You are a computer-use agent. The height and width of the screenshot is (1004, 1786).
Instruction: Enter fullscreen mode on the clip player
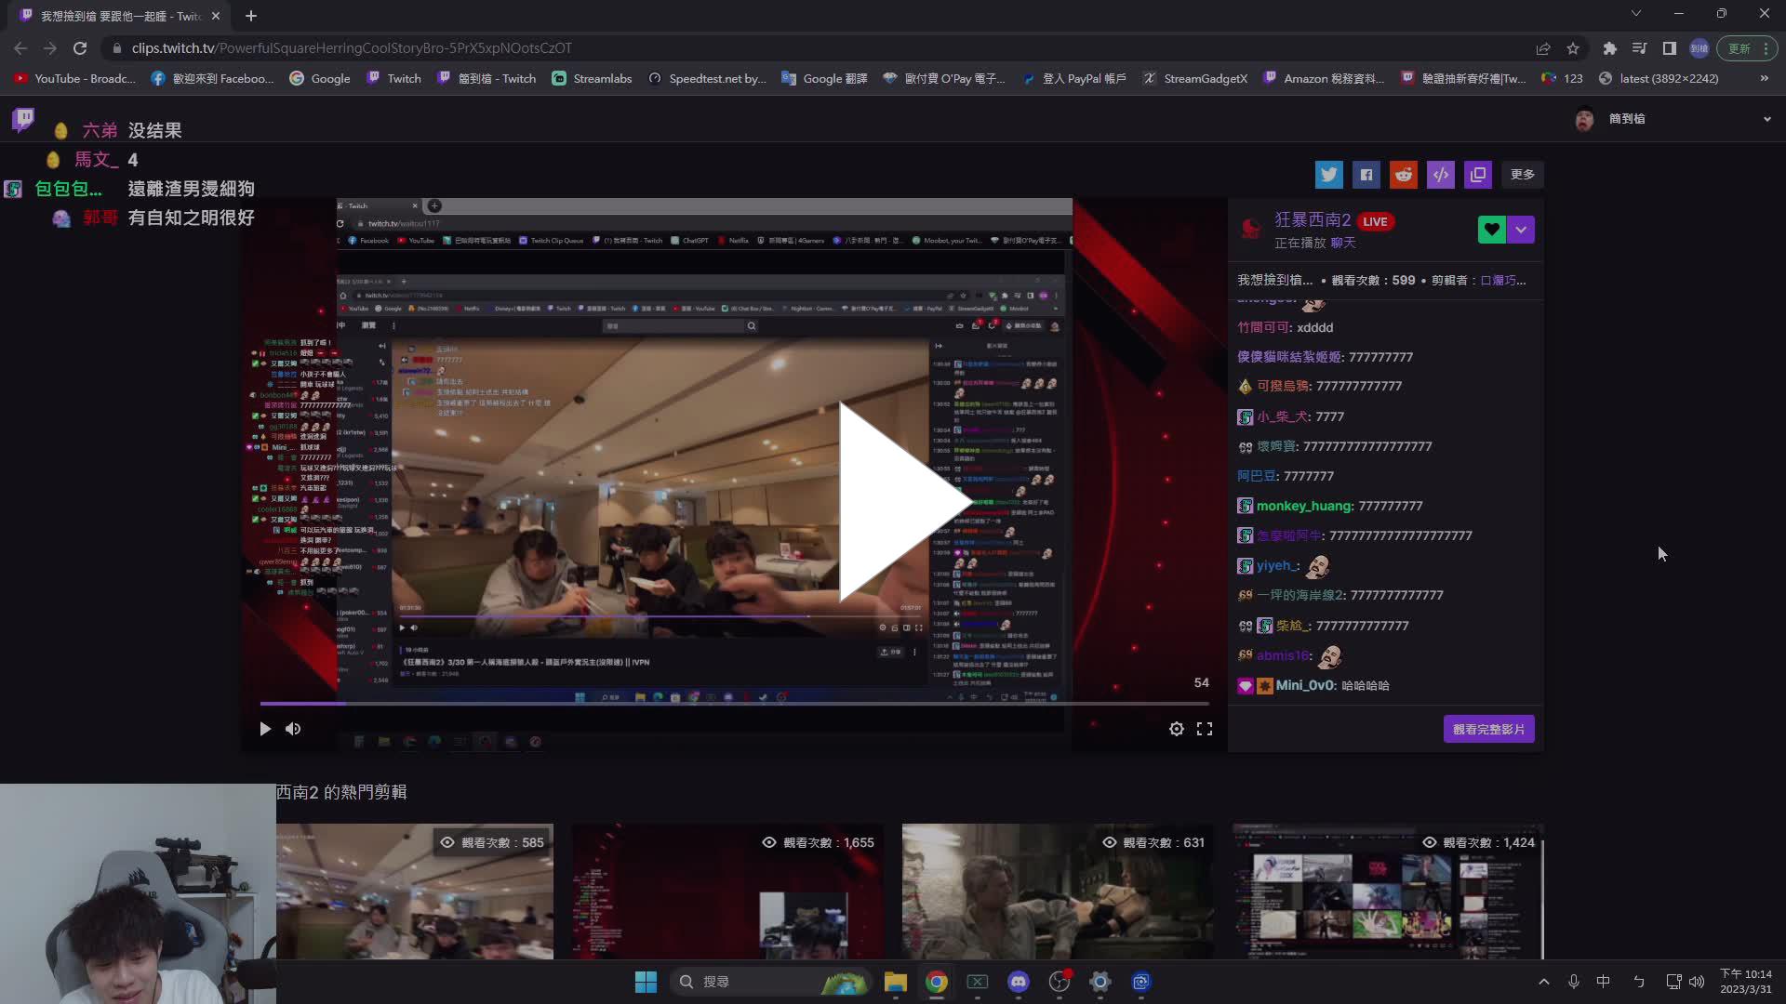tap(1205, 729)
